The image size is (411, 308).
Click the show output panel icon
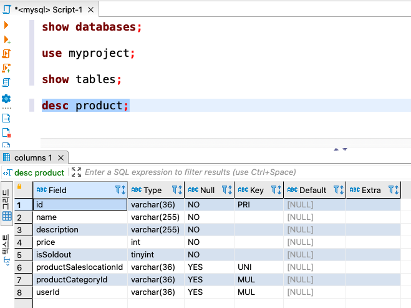[x=6, y=118]
